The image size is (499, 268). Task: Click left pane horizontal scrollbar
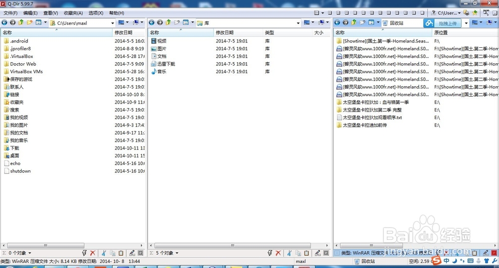pos(46,246)
